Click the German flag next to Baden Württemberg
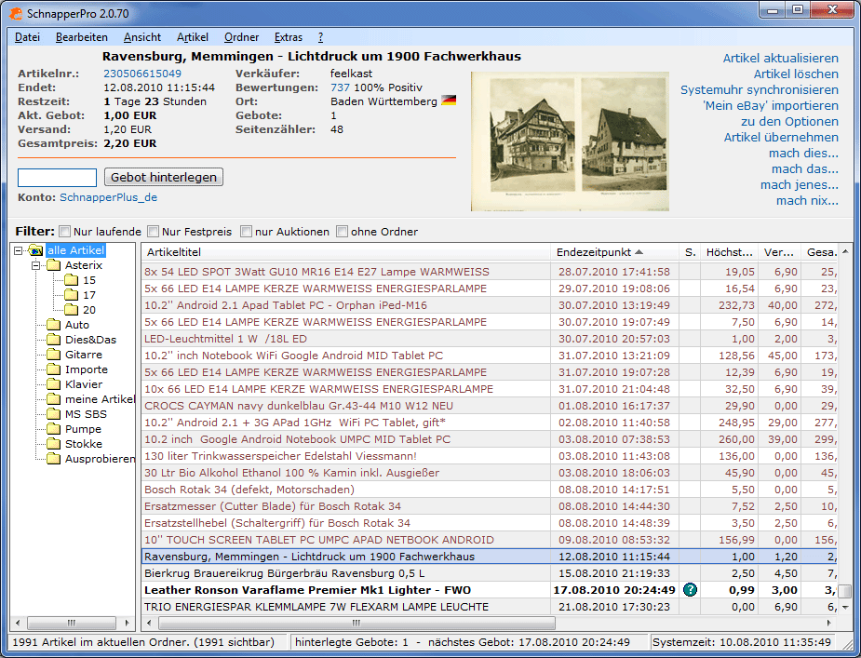 [449, 101]
